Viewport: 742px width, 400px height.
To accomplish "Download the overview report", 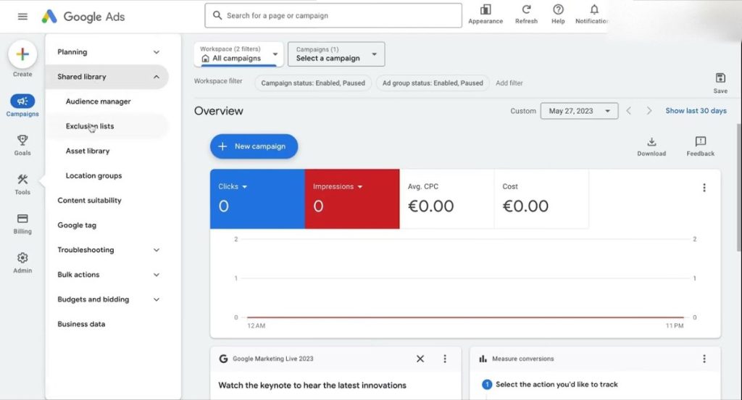I will 651,142.
